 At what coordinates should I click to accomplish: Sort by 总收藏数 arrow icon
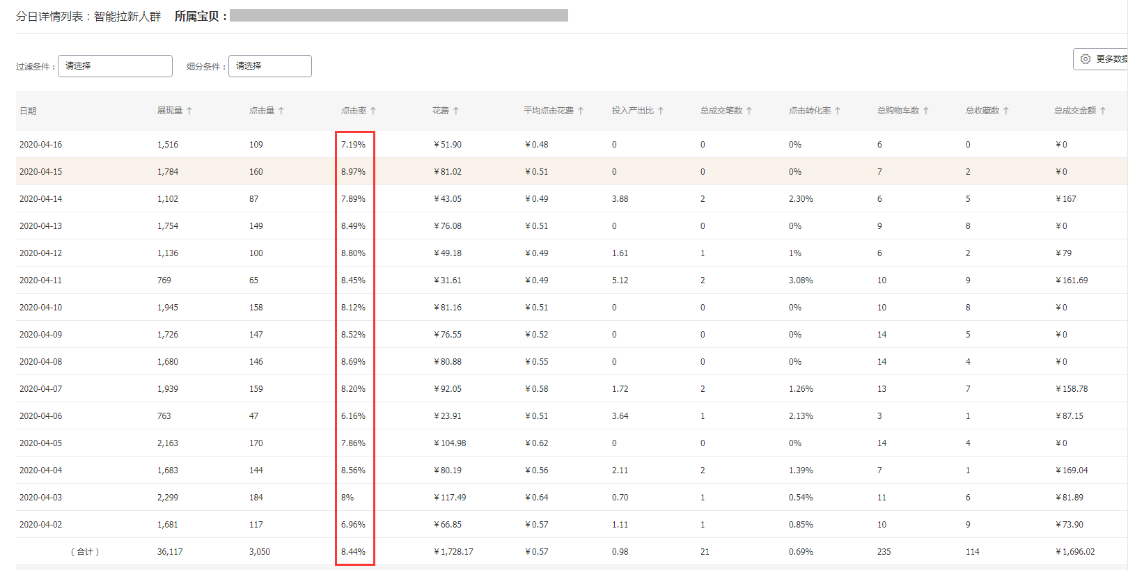[1006, 111]
